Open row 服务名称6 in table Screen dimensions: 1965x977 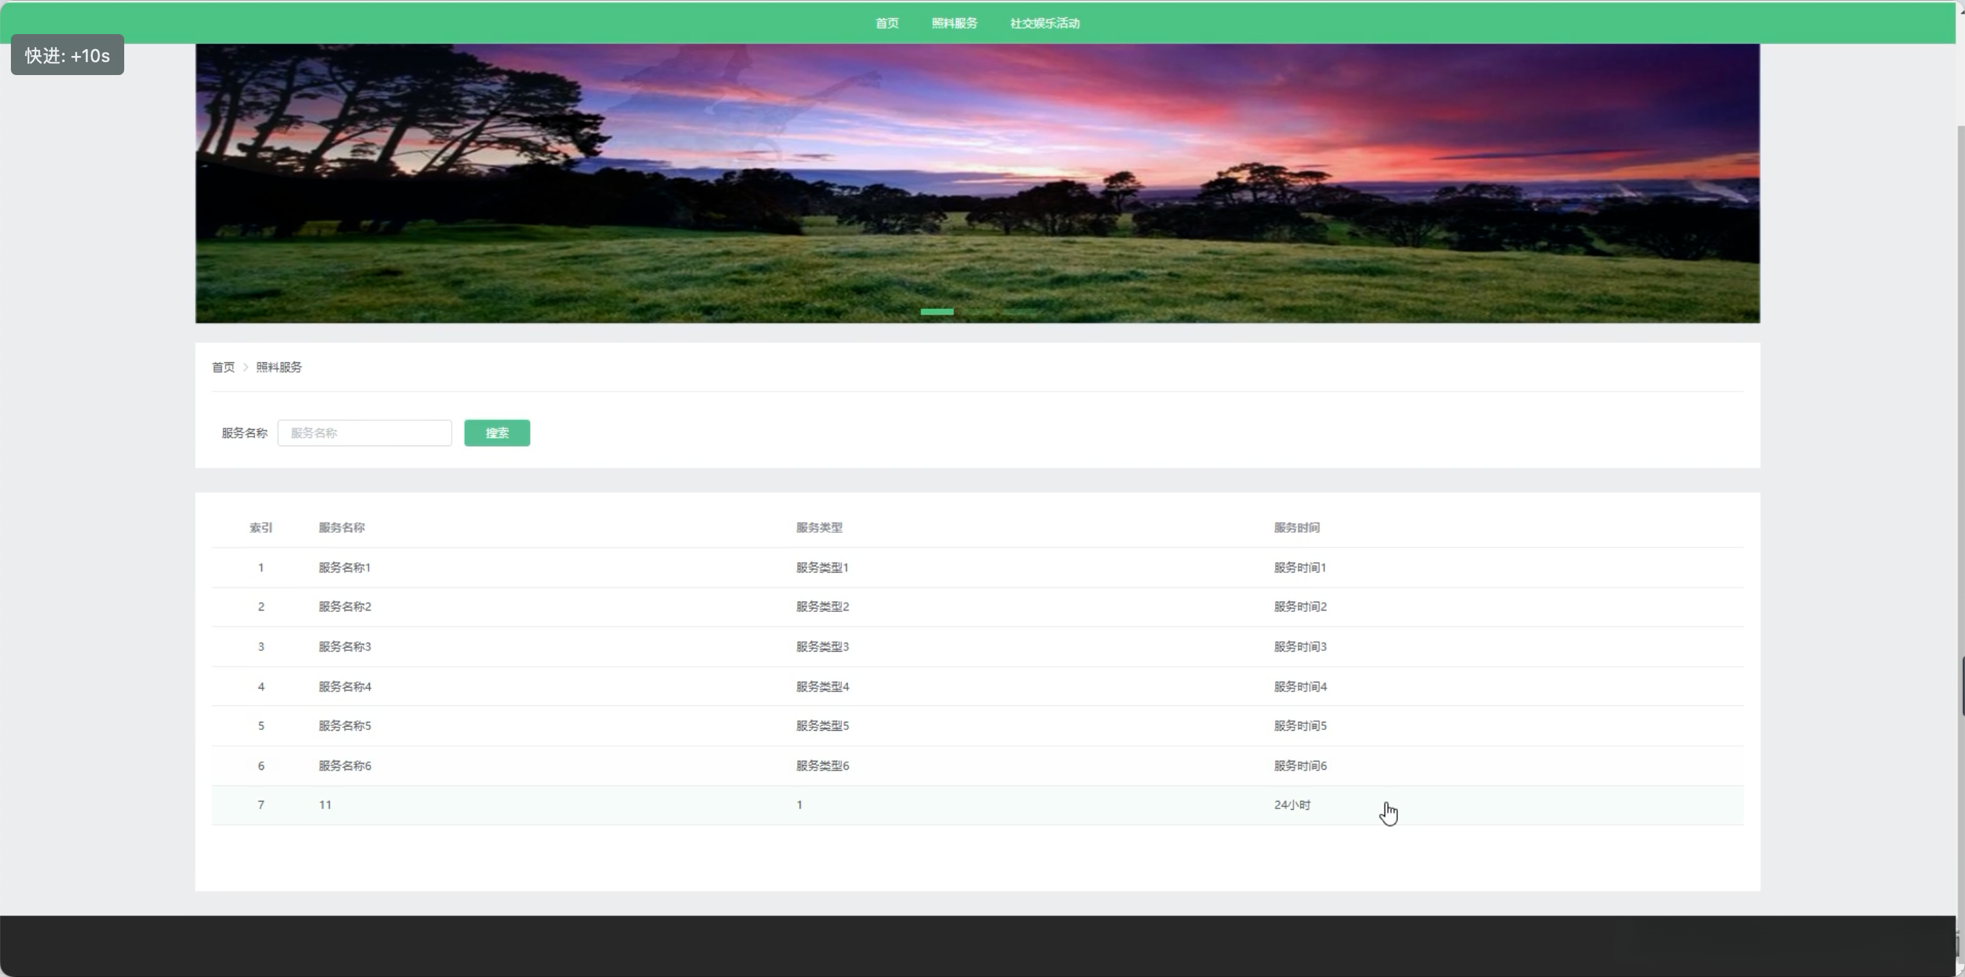[x=344, y=765]
